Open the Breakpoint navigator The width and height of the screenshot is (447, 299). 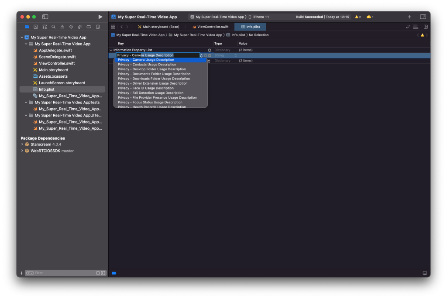pyautogui.click(x=89, y=27)
